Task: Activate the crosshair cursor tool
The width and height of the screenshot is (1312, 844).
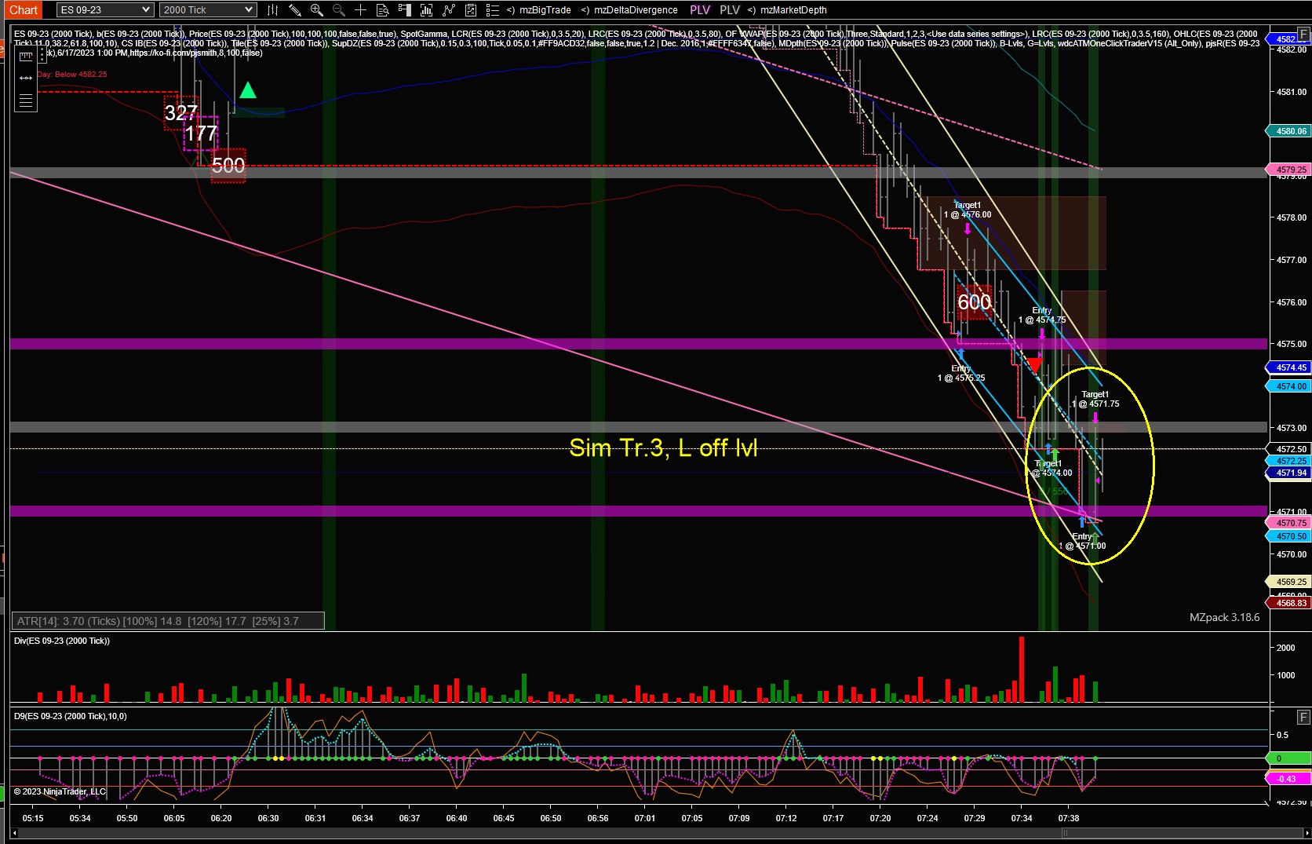Action: click(x=360, y=10)
